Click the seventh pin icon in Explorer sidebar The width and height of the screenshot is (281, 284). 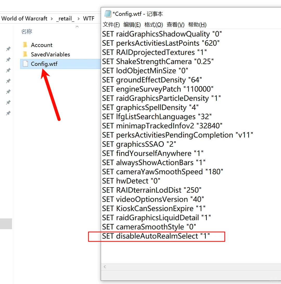[x=8, y=113]
